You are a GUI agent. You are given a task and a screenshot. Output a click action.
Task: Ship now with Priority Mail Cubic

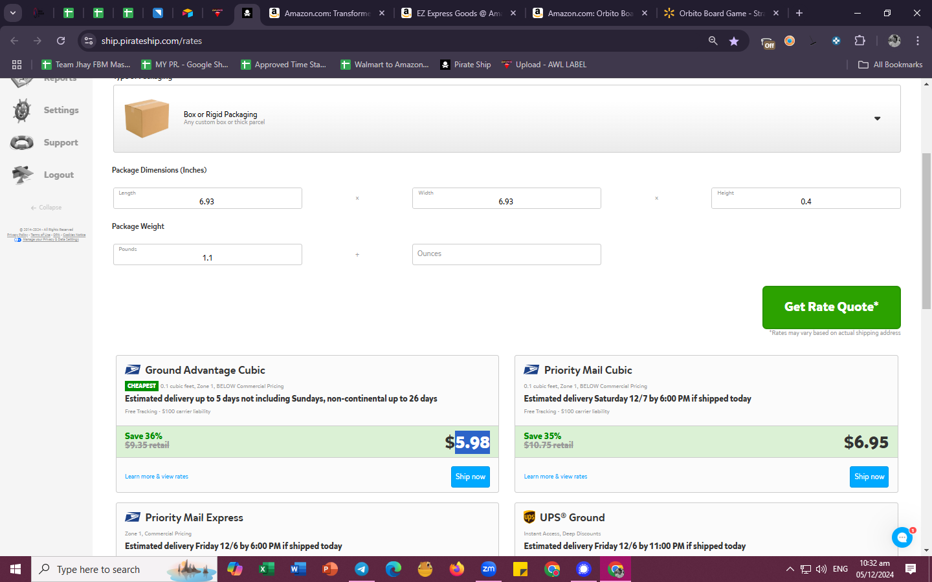(869, 477)
